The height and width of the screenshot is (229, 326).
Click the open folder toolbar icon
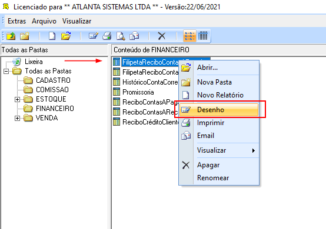point(66,36)
